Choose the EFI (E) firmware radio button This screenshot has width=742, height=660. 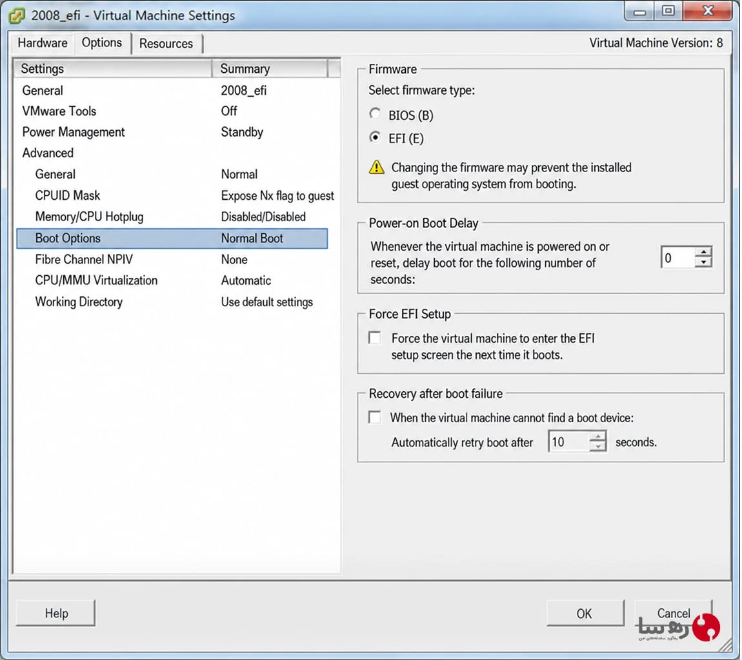pos(376,137)
